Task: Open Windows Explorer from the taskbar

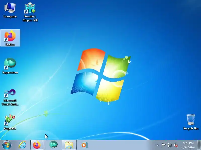Action: point(69,145)
